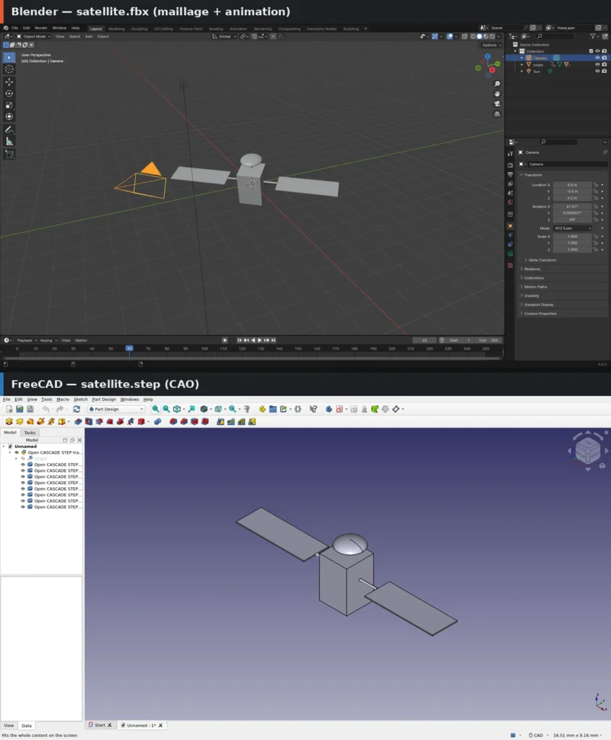Toggle visibility eye for corps in outliner
The height and width of the screenshot is (740, 611).
(597, 64)
